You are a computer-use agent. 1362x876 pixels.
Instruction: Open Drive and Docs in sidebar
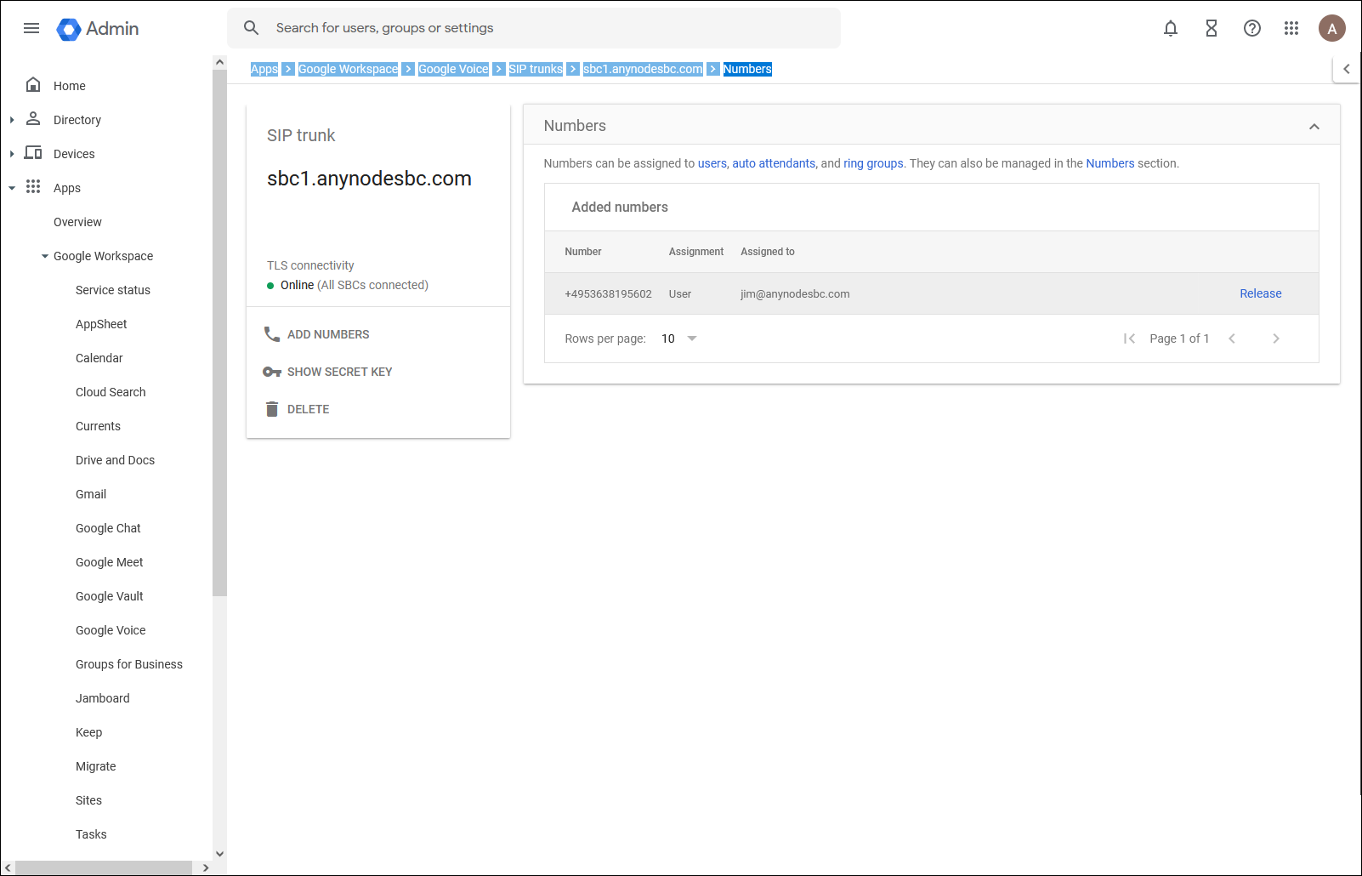115,460
